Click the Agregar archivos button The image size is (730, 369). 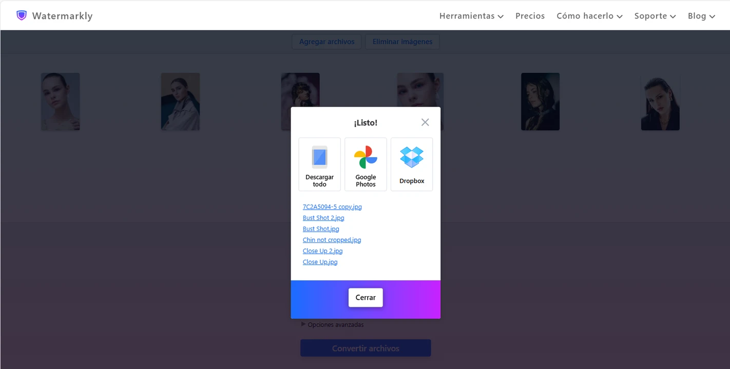[326, 42]
